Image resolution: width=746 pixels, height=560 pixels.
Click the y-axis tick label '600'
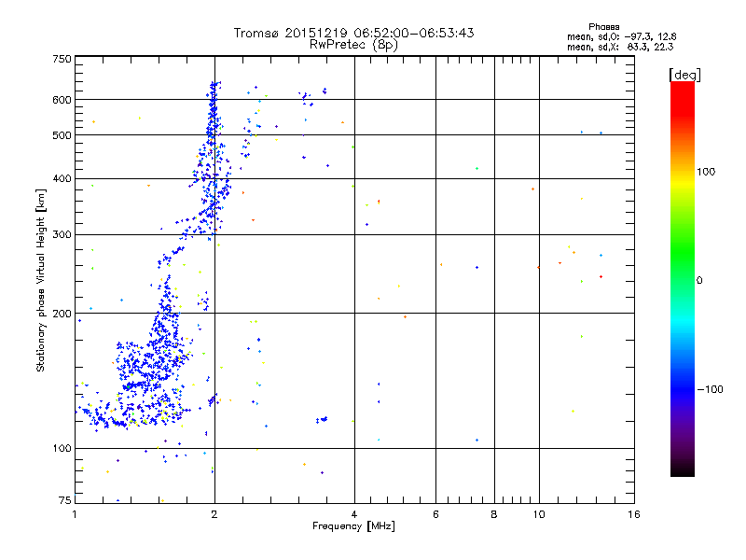(62, 100)
